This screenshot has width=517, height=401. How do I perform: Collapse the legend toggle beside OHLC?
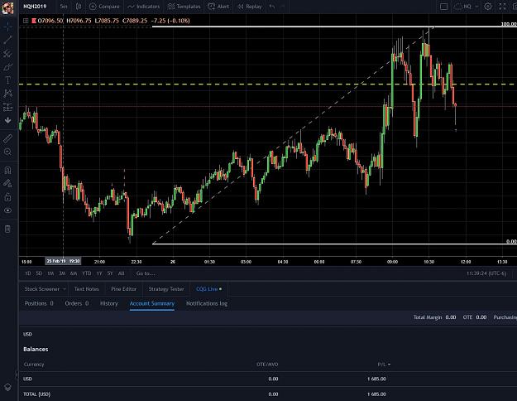pyautogui.click(x=26, y=21)
